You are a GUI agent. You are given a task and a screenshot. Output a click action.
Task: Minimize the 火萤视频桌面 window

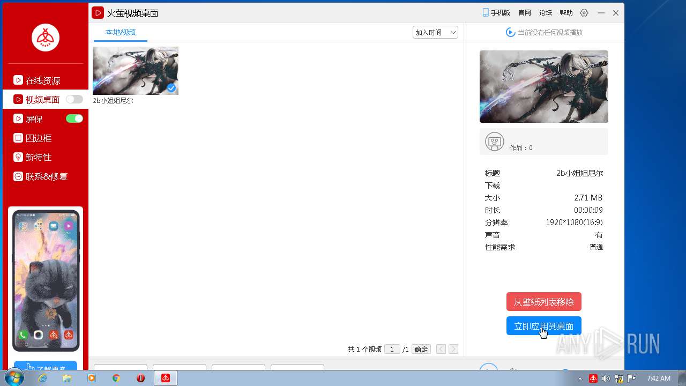click(x=601, y=13)
